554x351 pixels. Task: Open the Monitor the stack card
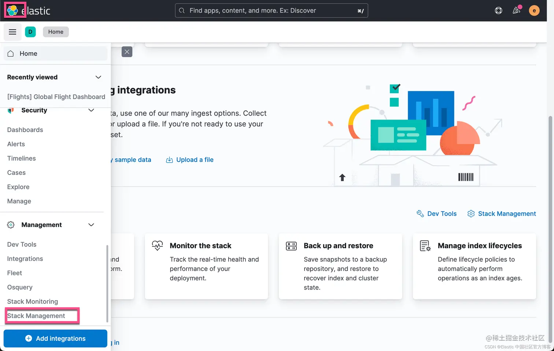point(206,266)
